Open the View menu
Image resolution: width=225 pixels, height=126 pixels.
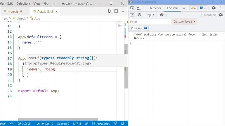37,3
